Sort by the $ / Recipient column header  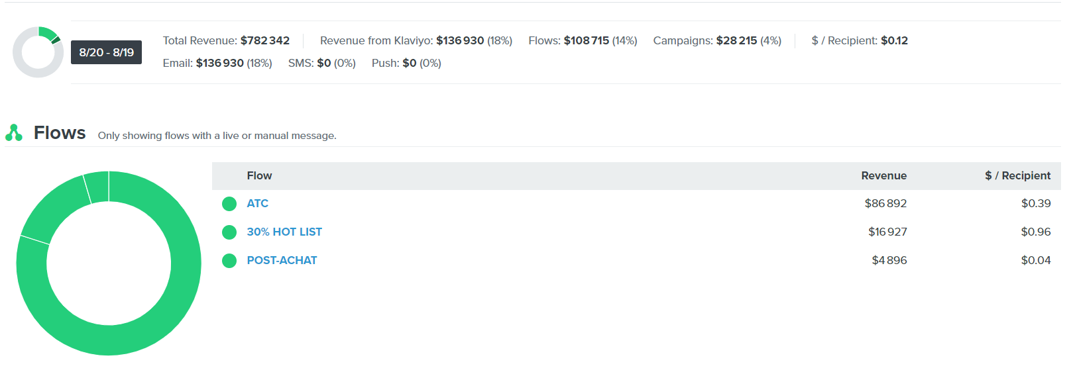(x=1017, y=176)
